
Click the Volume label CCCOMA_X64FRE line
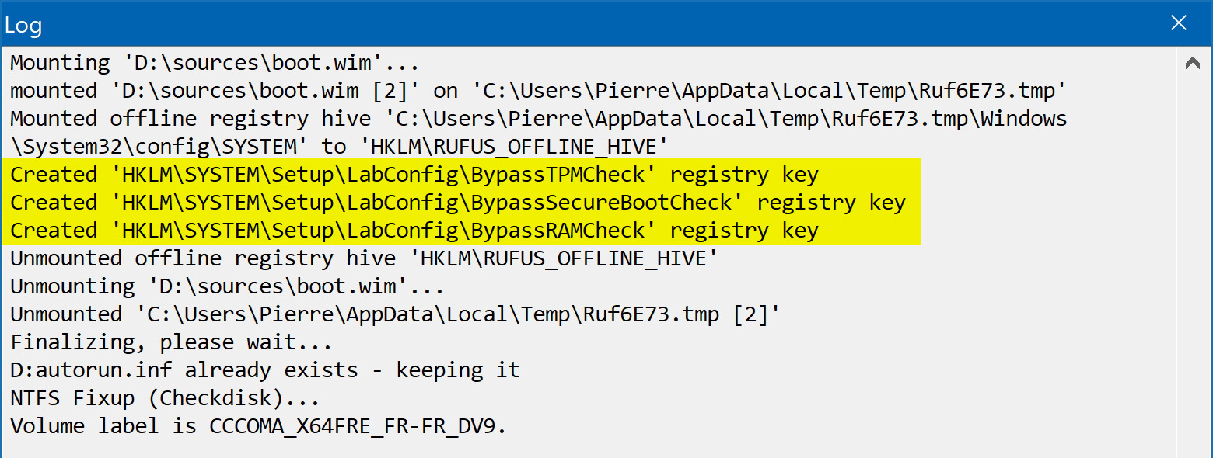tap(258, 426)
